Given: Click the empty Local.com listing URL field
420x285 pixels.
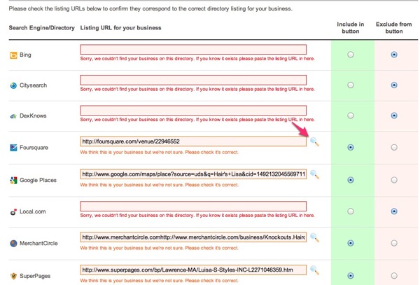Looking at the screenshot, I should (193, 207).
